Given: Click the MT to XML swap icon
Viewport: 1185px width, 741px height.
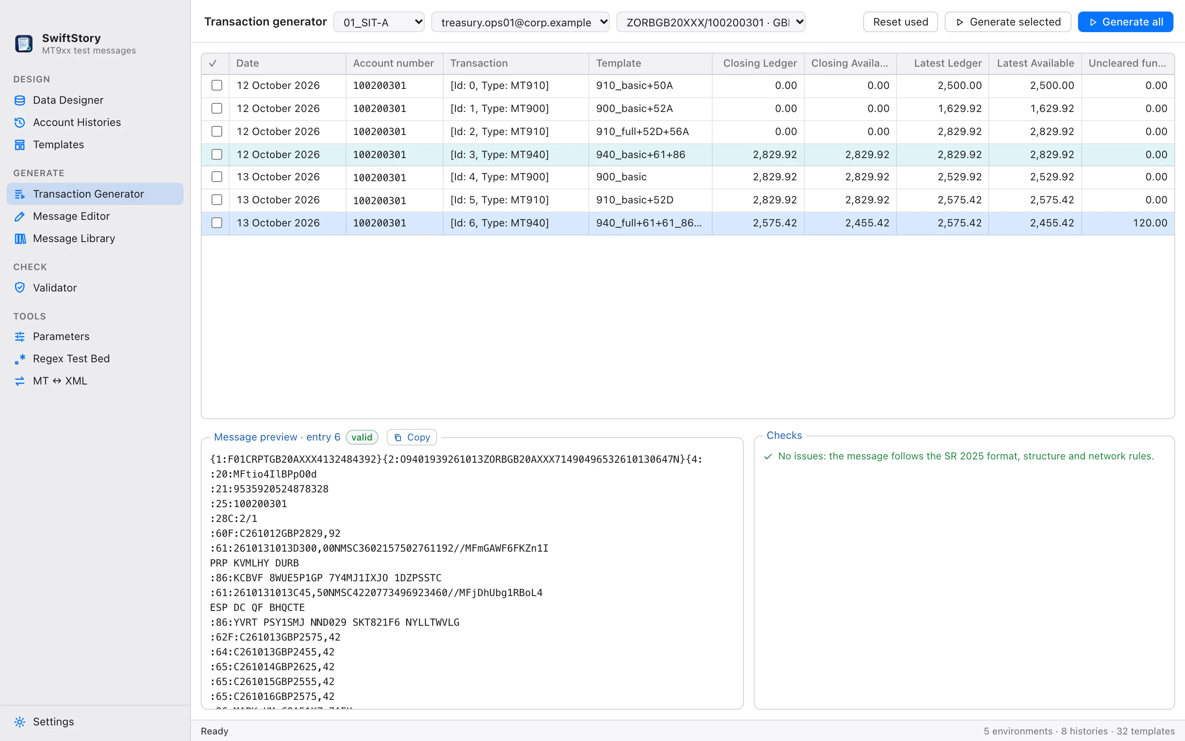Looking at the screenshot, I should click(x=20, y=381).
